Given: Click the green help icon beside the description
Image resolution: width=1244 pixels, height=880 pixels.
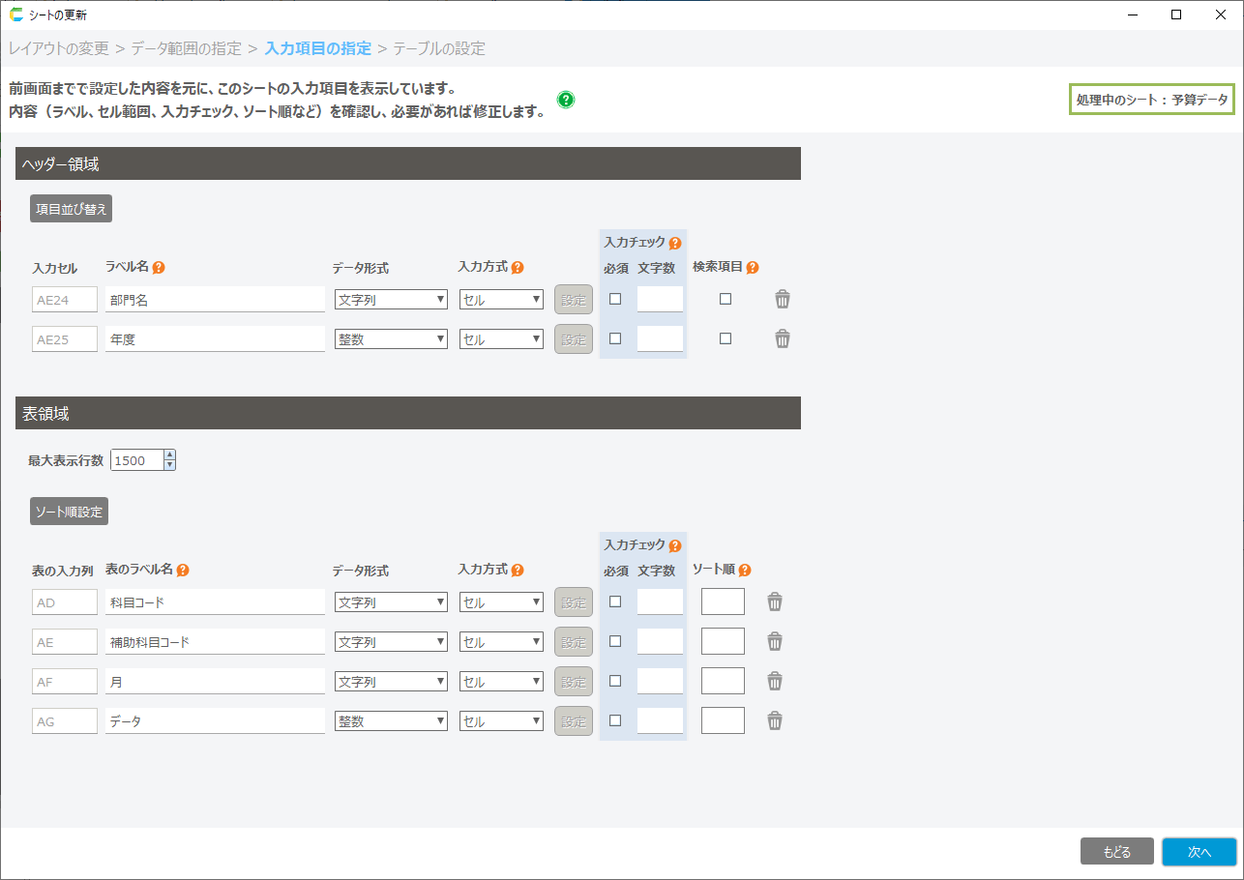Looking at the screenshot, I should (566, 100).
